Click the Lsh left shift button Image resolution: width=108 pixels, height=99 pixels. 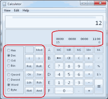(x=29, y=82)
